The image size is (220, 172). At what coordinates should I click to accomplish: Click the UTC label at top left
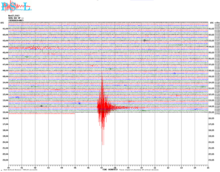point(2,23)
